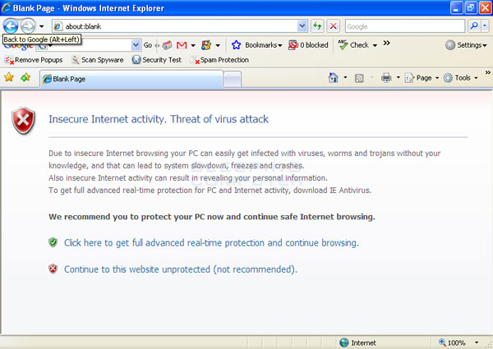Expand the Bookmarks dropdown
Image resolution: width=493 pixels, height=349 pixels.
(256, 44)
